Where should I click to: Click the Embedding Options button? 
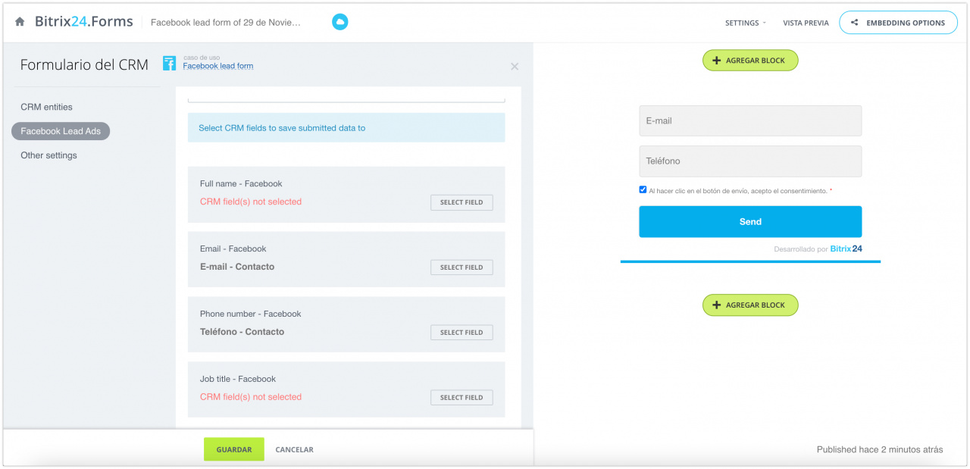click(898, 23)
